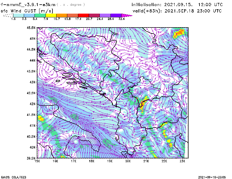
Task: Click the salmon 13.8–17.1 legend swatch
Action: 73,15
